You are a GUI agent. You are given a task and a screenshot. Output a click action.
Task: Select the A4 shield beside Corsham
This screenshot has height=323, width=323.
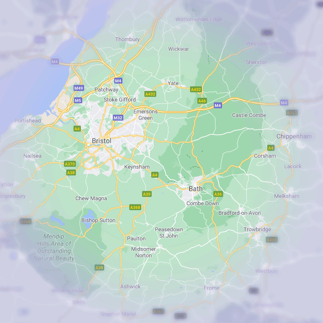[271, 148]
